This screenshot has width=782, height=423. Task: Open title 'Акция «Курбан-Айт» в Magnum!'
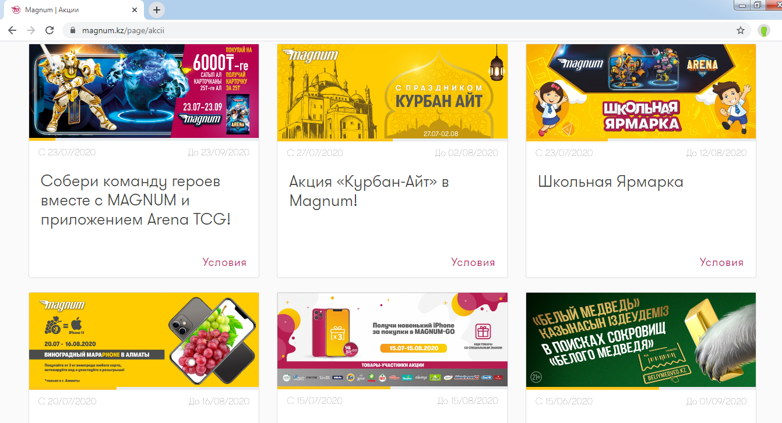369,191
